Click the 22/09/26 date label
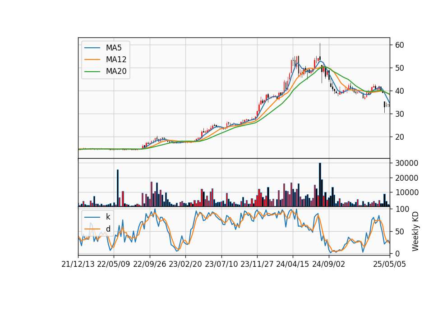The width and height of the screenshot is (433, 311). (150, 264)
